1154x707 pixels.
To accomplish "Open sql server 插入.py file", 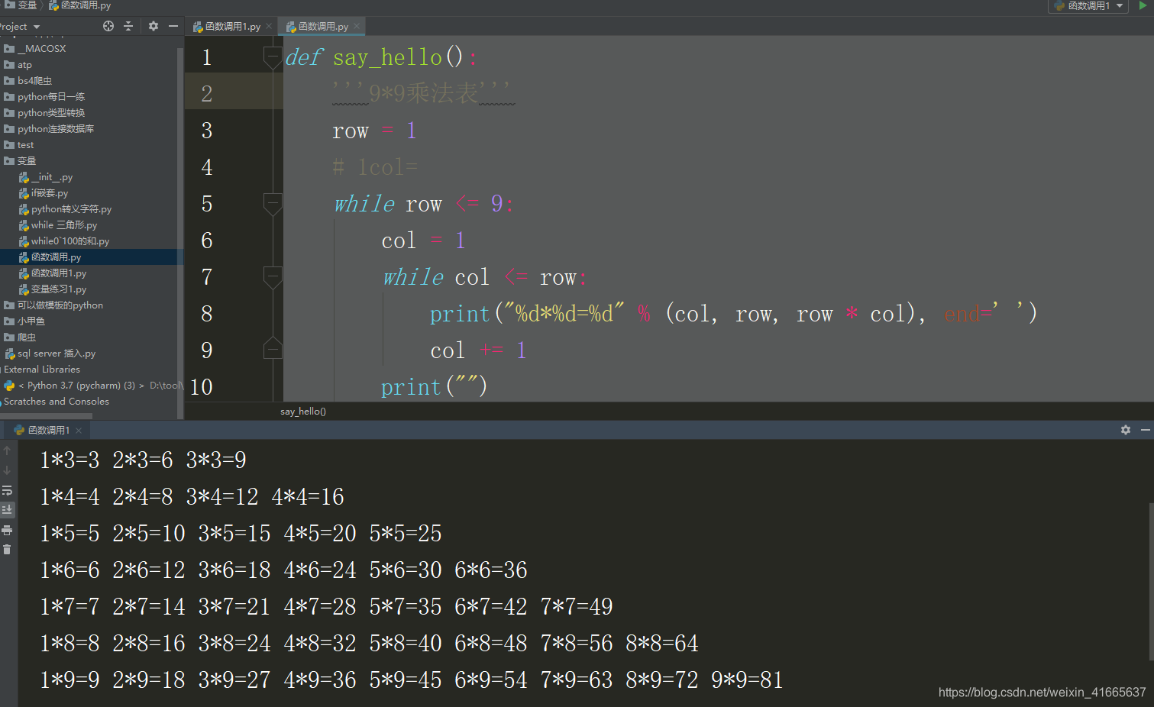I will coord(51,353).
